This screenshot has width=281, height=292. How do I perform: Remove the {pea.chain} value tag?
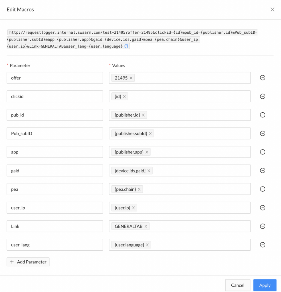pyautogui.click(x=139, y=189)
